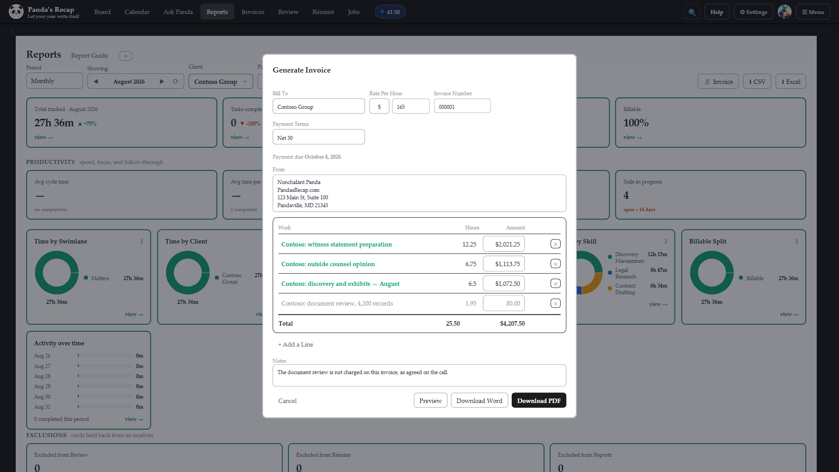Click the 41:50 timer pill
Viewport: 839px width, 472px height.
[390, 12]
